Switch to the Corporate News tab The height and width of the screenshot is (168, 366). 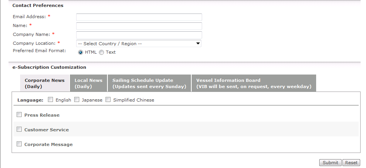click(x=44, y=83)
